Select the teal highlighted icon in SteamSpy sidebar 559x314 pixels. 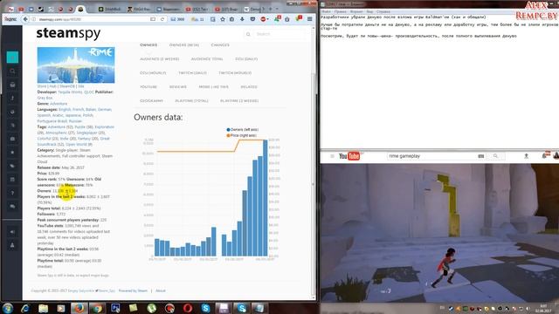(x=12, y=58)
